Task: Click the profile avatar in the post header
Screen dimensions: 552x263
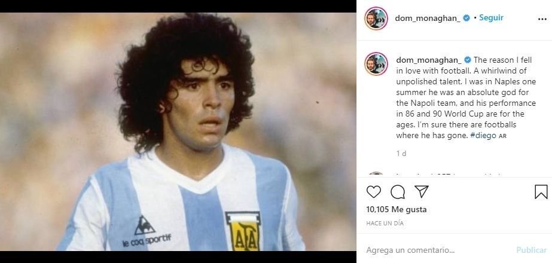Action: pos(376,19)
